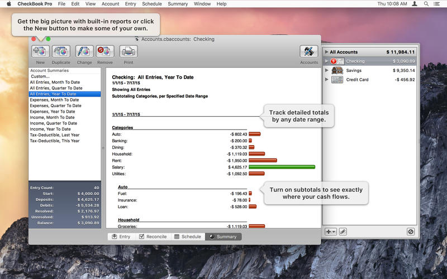447x279 pixels.
Task: Open the CheckBook Pro application menu
Action: pos(35,4)
